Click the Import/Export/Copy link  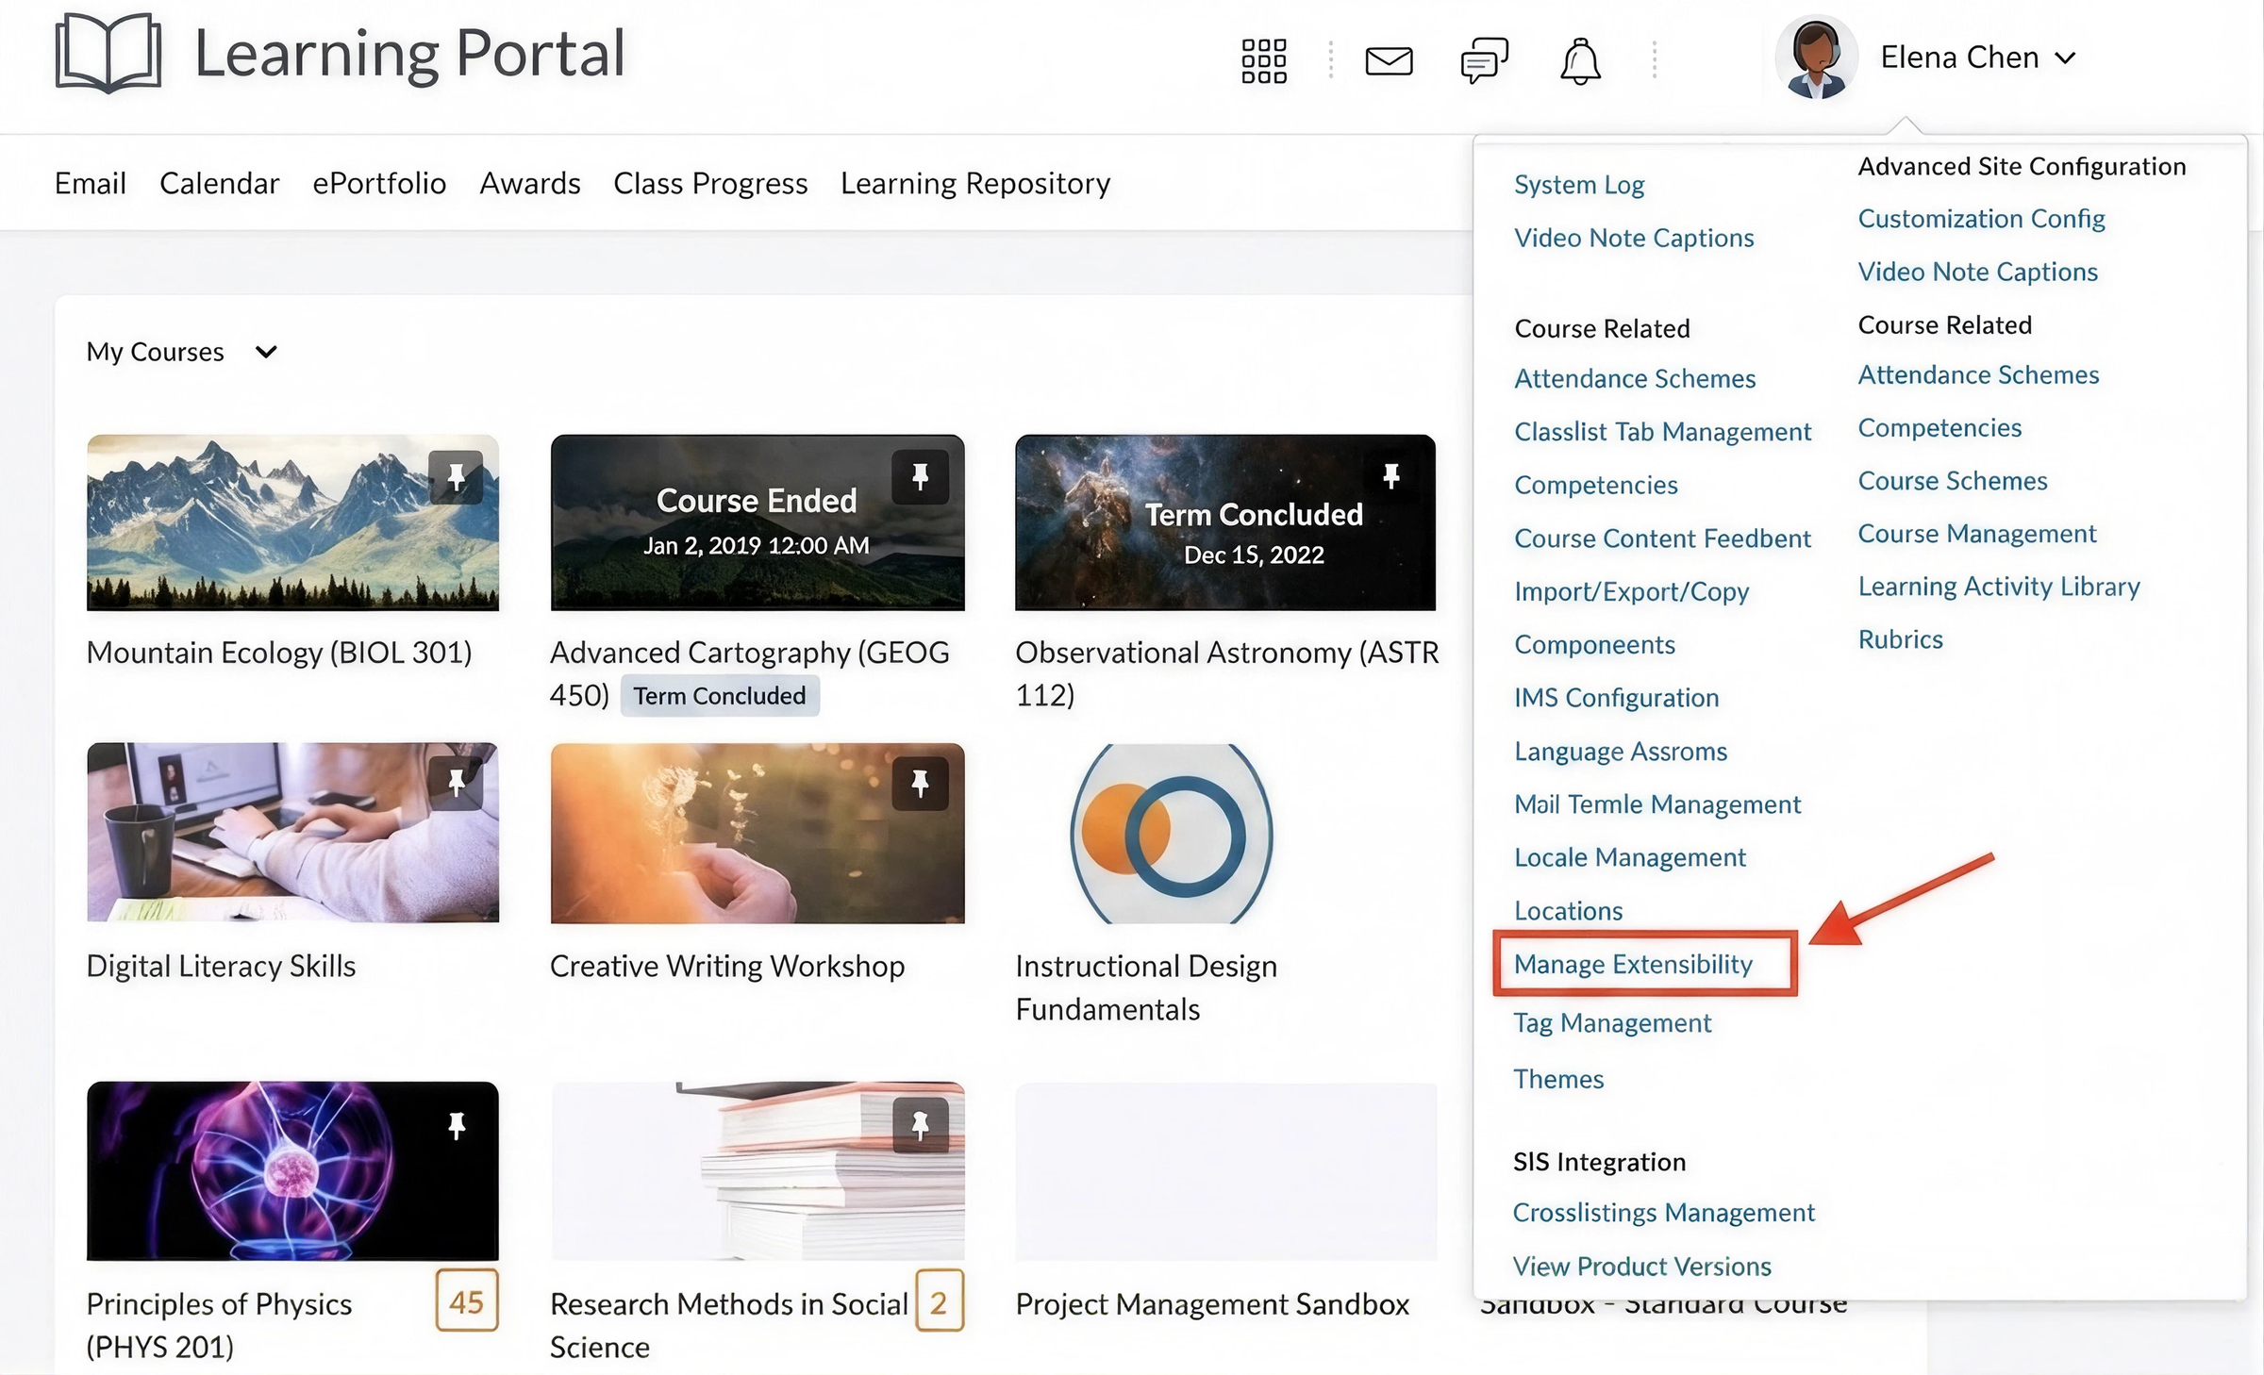[1631, 591]
